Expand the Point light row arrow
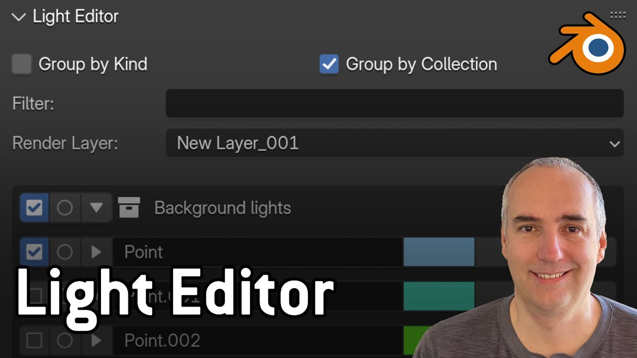Screen dimensions: 637x358 pyautogui.click(x=96, y=252)
